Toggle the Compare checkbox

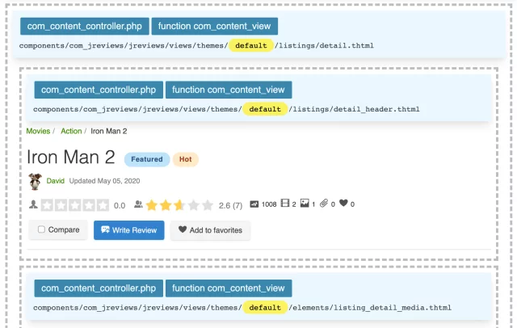(42, 230)
